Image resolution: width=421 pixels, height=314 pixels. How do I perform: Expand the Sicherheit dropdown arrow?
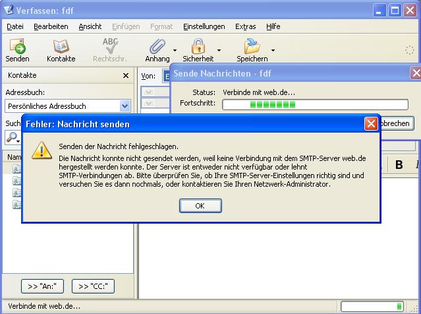[218, 50]
